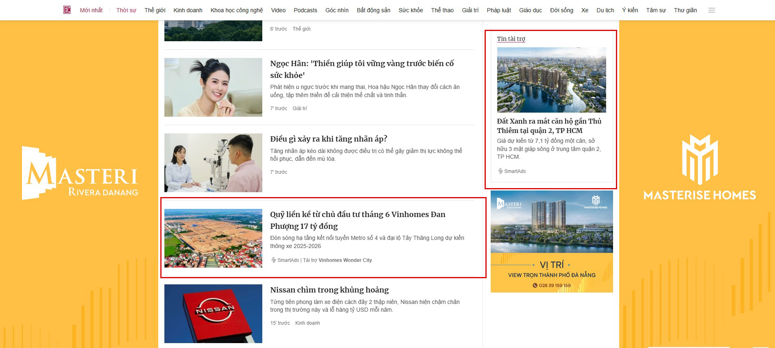Click eye examination article thumbnail
The width and height of the screenshot is (775, 348).
(x=213, y=163)
